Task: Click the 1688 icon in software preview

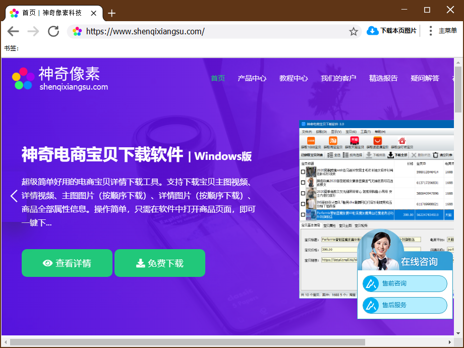Action: click(311, 141)
